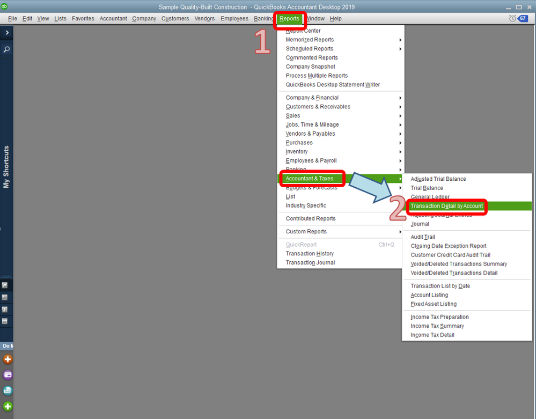The width and height of the screenshot is (536, 419).
Task: Open the reminders clock icon
Action: click(512, 18)
